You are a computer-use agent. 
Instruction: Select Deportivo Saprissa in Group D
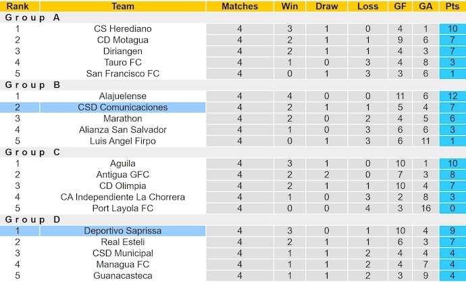pyautogui.click(x=123, y=231)
